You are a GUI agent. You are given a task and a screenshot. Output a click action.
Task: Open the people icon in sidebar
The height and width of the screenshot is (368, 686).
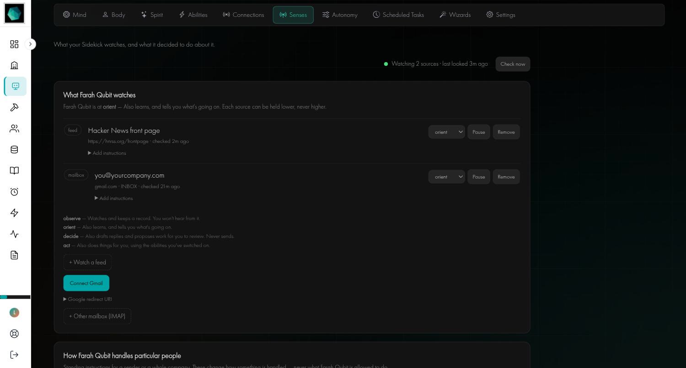[x=14, y=129]
